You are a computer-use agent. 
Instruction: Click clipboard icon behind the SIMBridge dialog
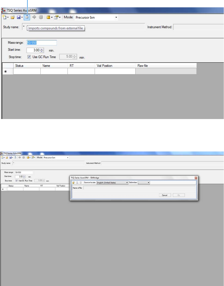28,157
